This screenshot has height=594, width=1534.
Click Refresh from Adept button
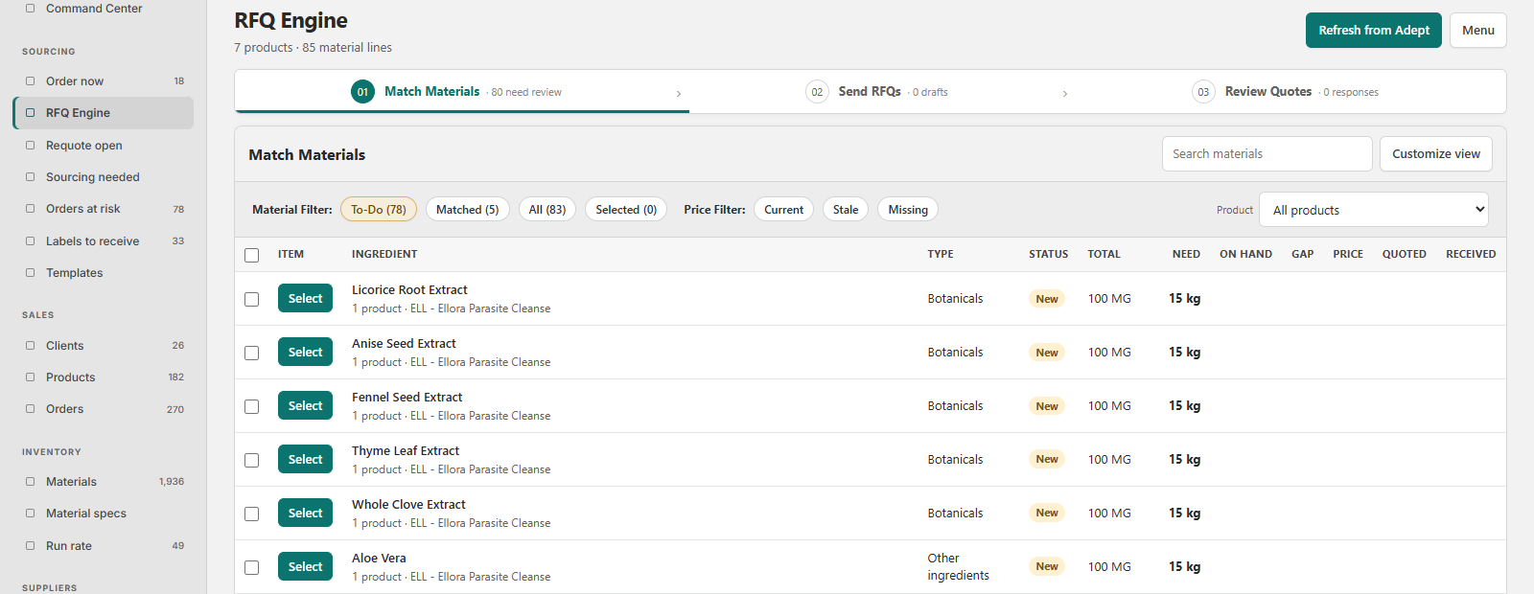[1373, 31]
